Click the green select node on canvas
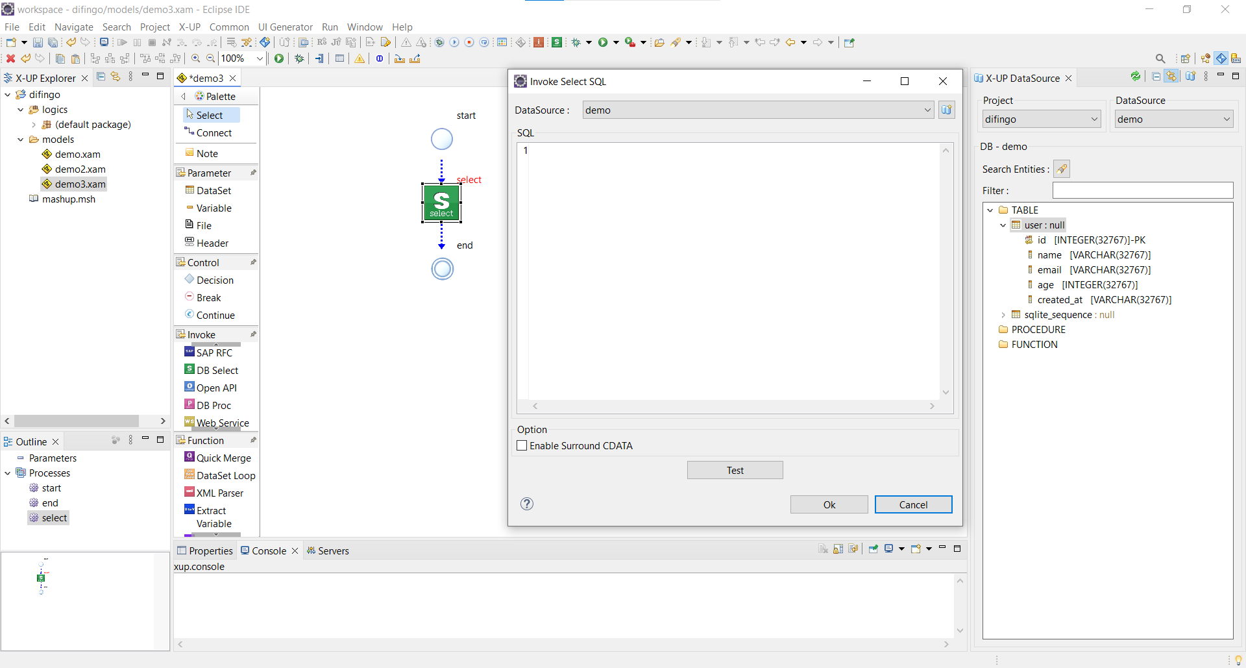 (441, 203)
